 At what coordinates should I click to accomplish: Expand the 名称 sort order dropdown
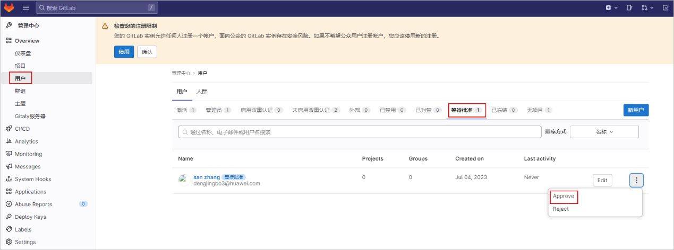coord(604,132)
